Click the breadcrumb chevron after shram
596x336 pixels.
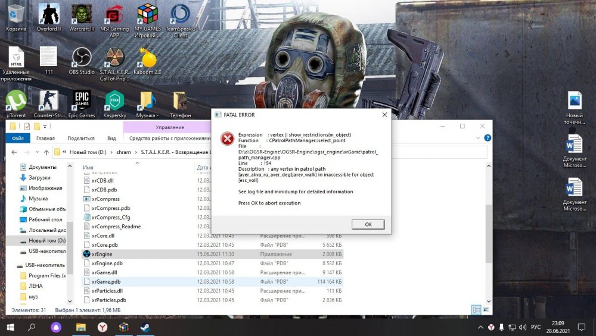point(136,152)
